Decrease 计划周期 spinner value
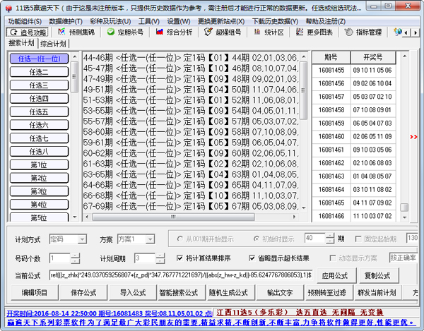The height and width of the screenshot is (331, 424). 160,261
